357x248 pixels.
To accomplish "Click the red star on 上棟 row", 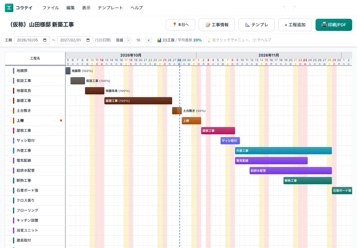I will 61,120.
